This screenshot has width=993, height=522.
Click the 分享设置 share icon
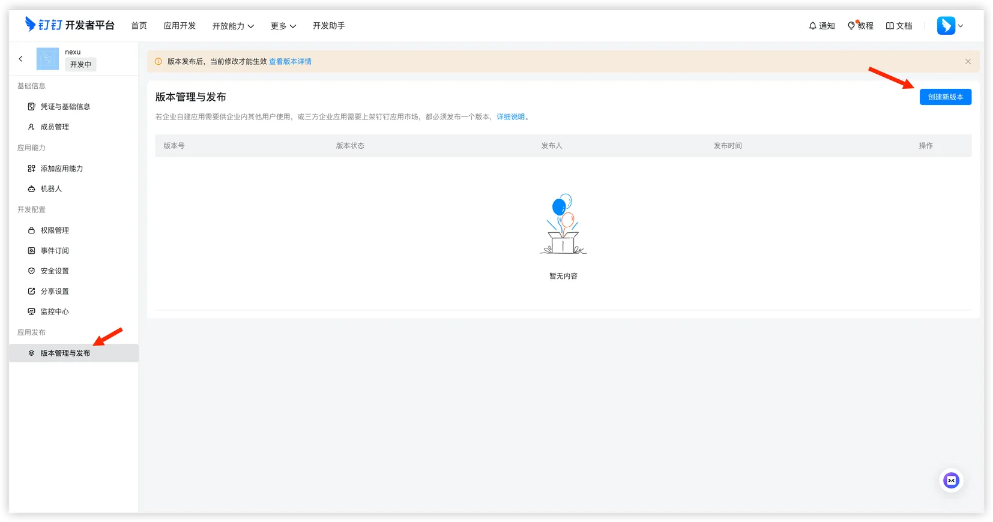click(31, 292)
